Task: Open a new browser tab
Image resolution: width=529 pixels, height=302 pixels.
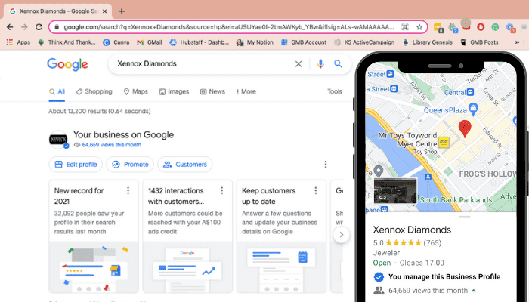Action: click(122, 11)
